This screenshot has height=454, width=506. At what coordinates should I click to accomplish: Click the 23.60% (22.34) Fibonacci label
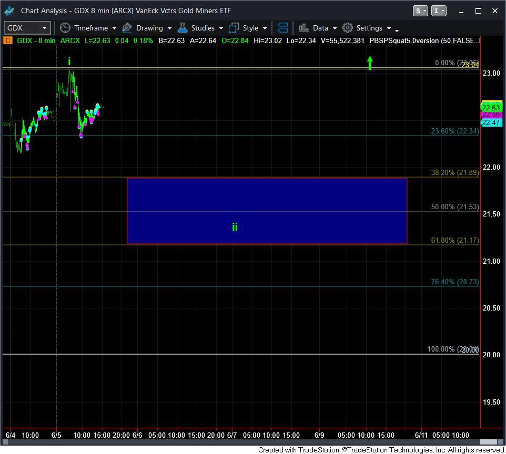click(455, 131)
